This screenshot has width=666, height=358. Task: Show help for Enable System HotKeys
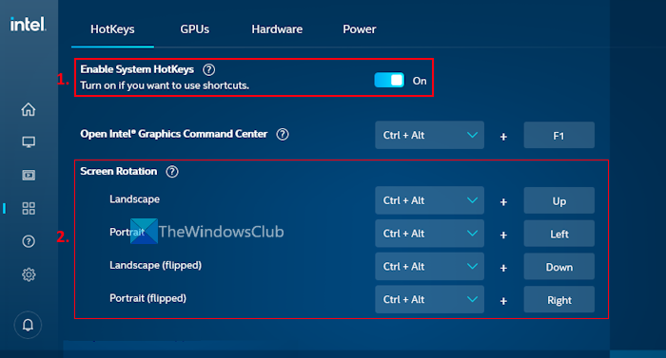tap(208, 69)
